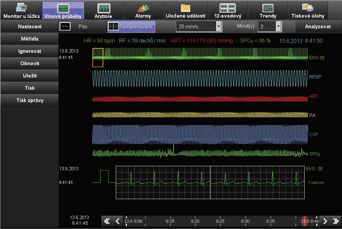Open Tiskové úlohy print jobs
The width and height of the screenshot is (342, 229).
307,10
